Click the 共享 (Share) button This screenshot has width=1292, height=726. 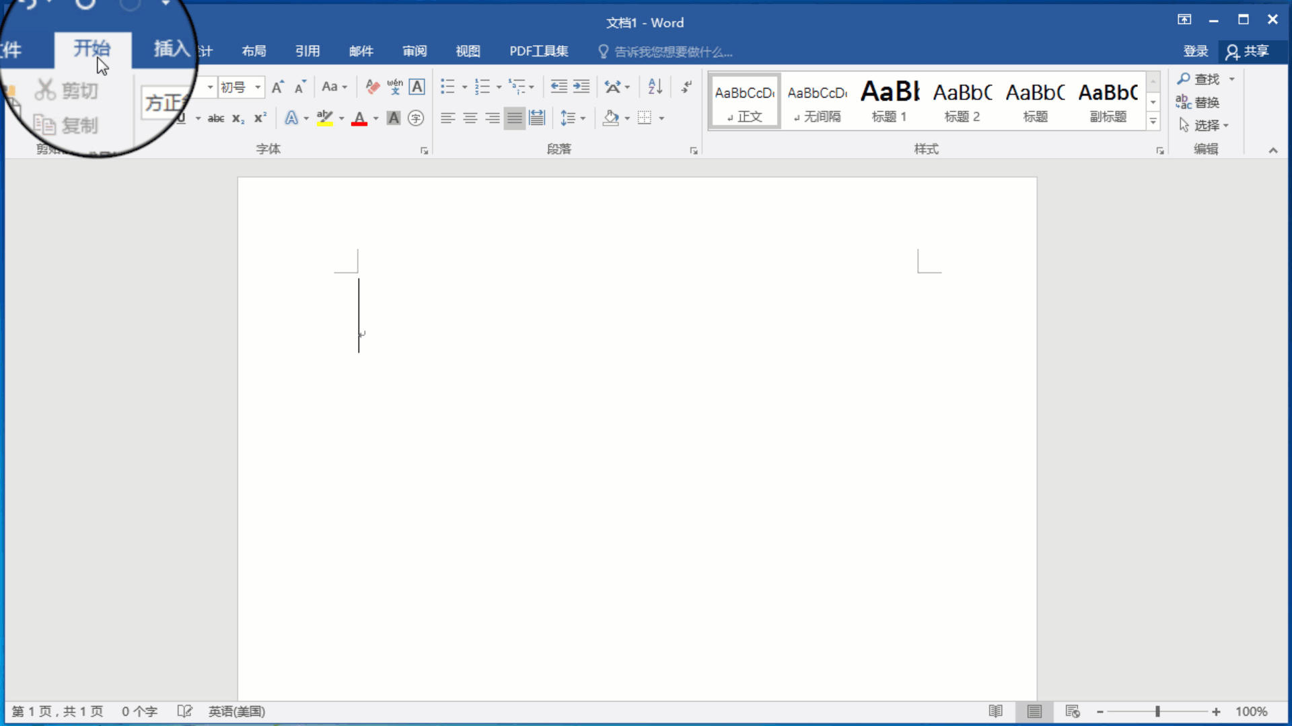(x=1248, y=51)
